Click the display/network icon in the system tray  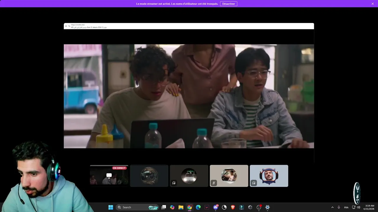tap(353, 207)
